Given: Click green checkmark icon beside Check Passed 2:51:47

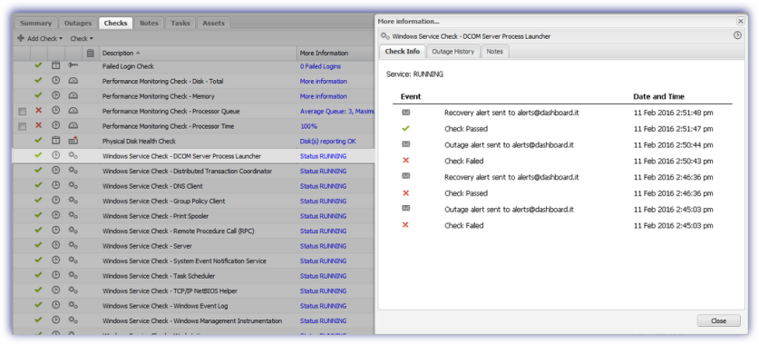Looking at the screenshot, I should (405, 129).
